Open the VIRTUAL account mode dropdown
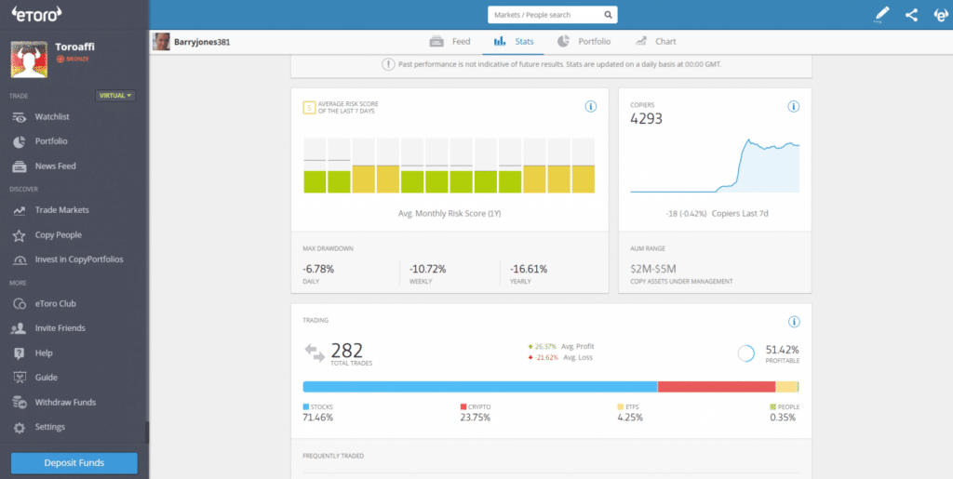 (115, 96)
